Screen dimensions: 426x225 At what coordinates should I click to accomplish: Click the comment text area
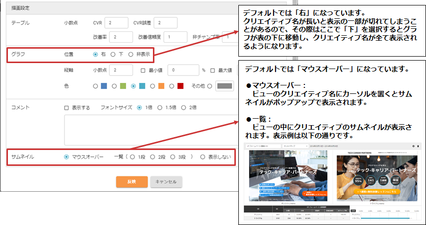150,130
